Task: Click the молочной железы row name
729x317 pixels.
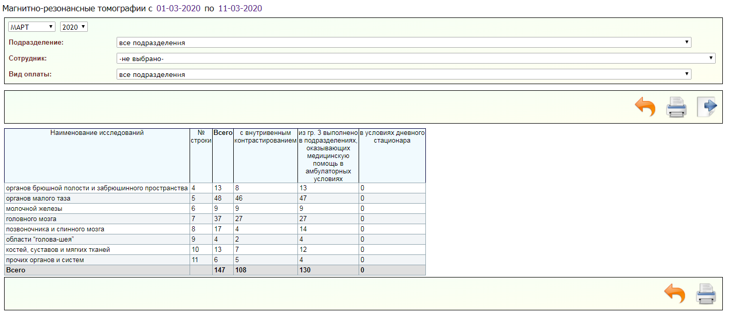Action: pos(34,208)
